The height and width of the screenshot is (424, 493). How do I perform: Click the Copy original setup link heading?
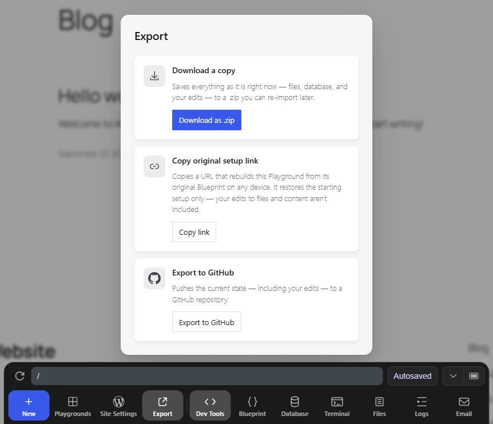(x=215, y=161)
